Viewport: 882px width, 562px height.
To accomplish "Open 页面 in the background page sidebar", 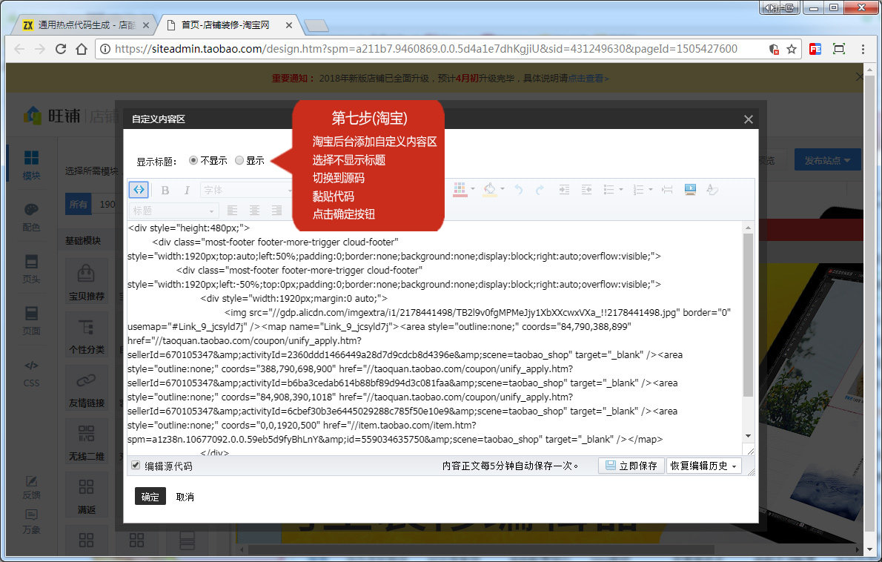I will (31, 321).
